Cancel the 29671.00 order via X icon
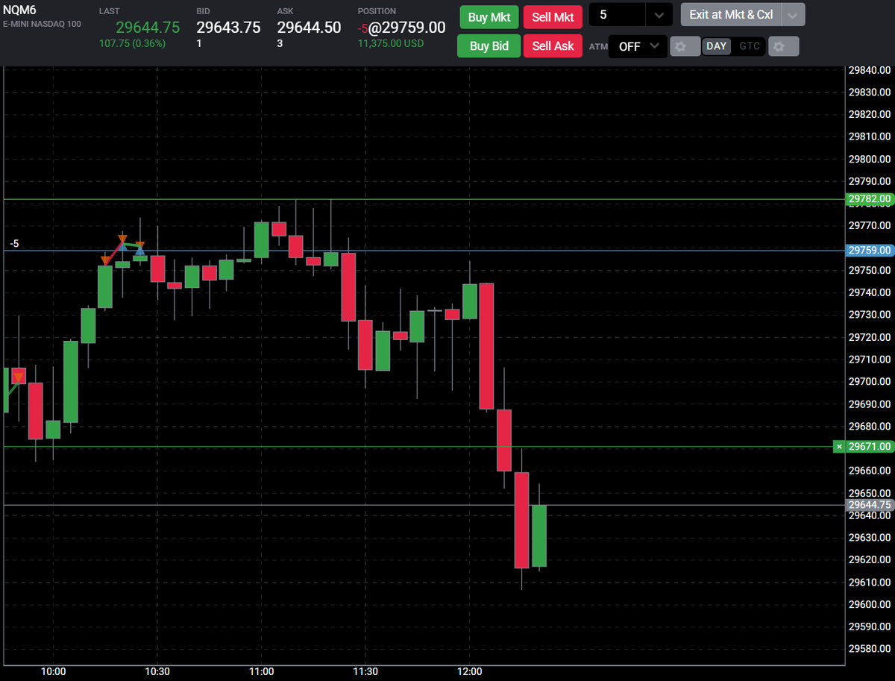 click(x=839, y=446)
